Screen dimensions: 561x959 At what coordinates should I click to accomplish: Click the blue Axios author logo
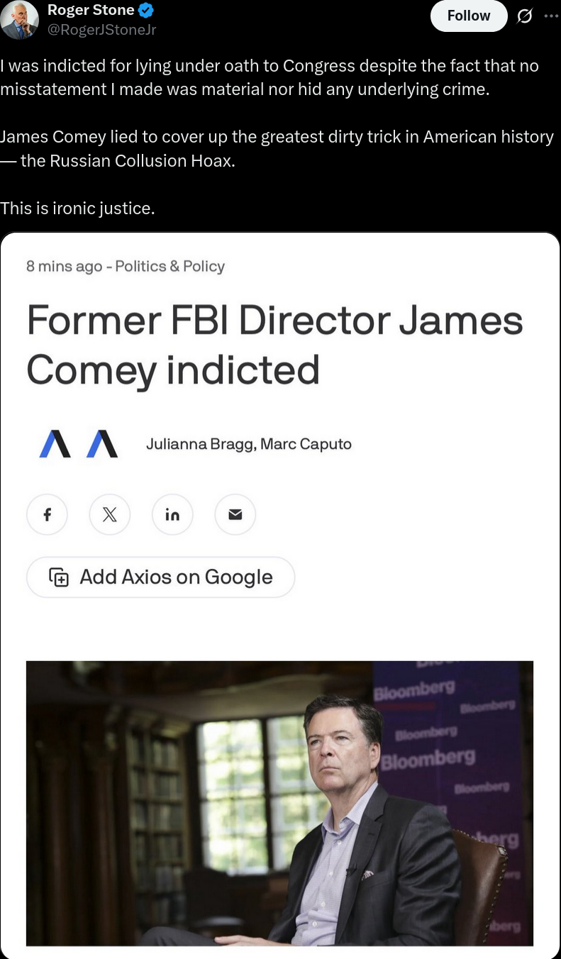[55, 444]
